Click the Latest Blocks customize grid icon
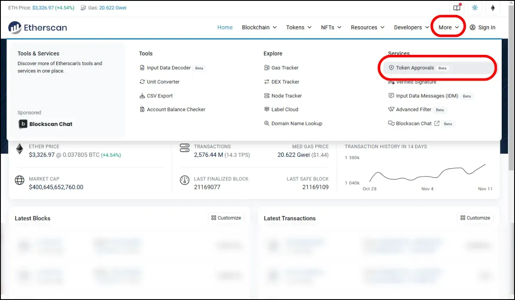Viewport: 515px width, 300px height. (214, 218)
